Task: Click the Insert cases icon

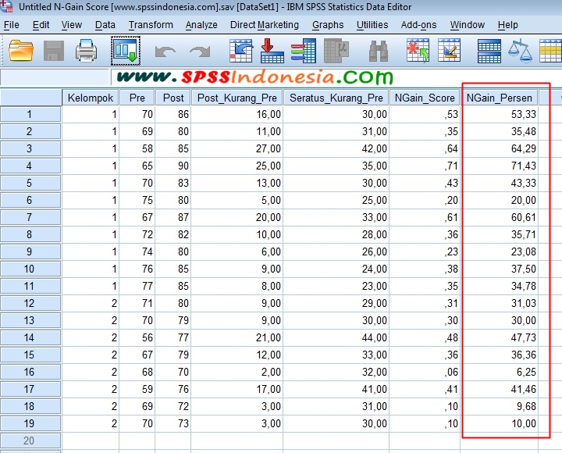Action: pyautogui.click(x=418, y=51)
